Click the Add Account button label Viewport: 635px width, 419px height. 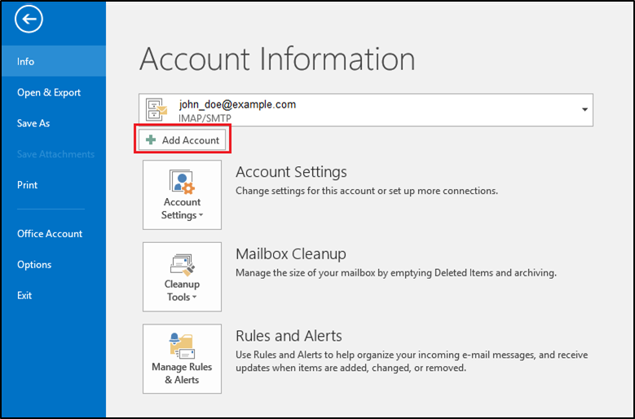coord(191,140)
